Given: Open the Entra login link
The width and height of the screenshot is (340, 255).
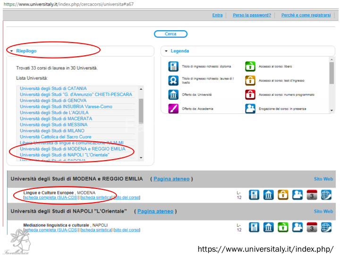Looking at the screenshot, I should point(217,15).
